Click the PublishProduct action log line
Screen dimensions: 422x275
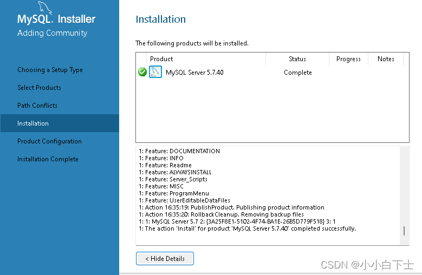pyautogui.click(x=231, y=207)
